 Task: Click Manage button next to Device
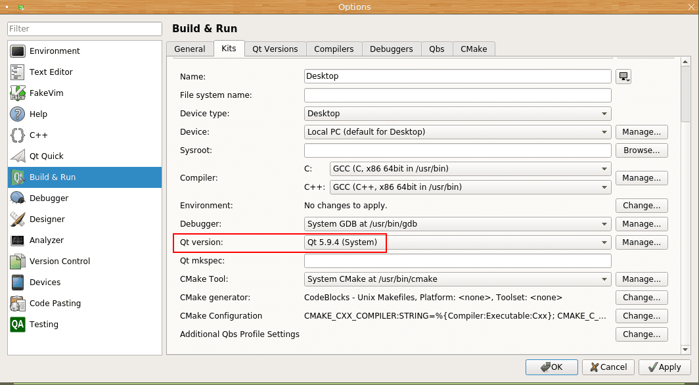tap(641, 132)
